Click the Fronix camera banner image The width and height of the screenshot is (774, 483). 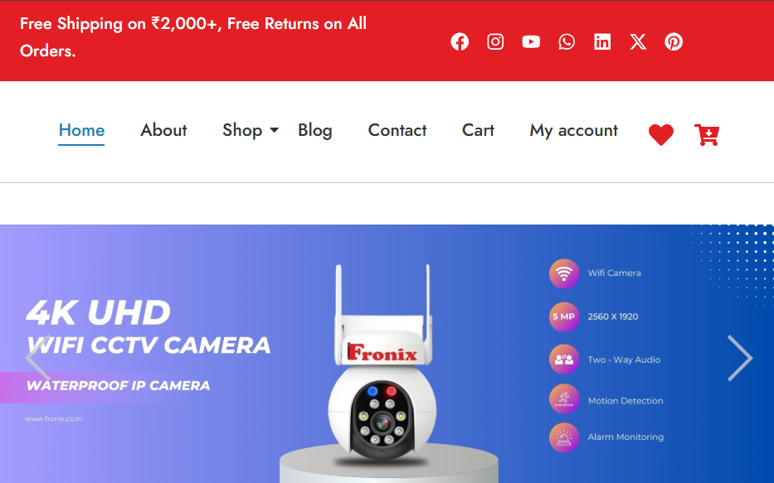coord(387,354)
